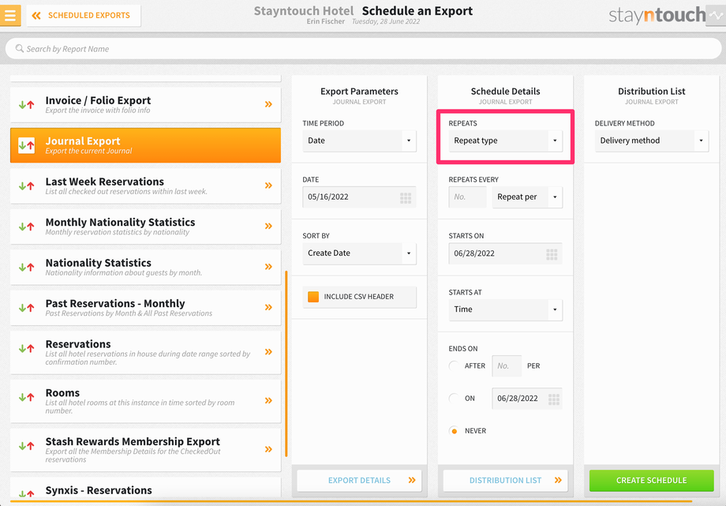Viewport: 726px width, 506px height.
Task: Click Rooms row double chevron
Action: pyautogui.click(x=268, y=400)
